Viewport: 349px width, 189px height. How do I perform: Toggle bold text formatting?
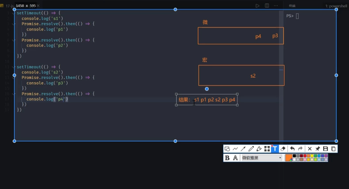(227, 158)
